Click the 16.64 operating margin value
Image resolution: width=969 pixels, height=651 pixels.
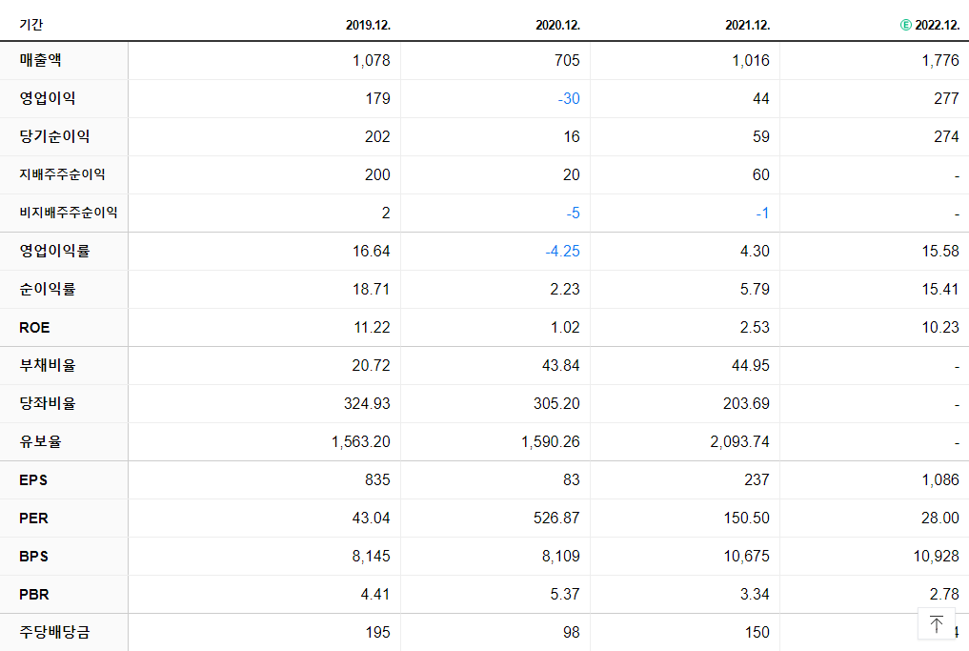point(372,252)
